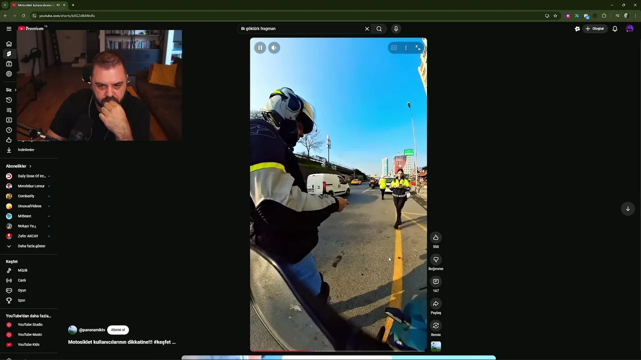641x360 pixels.
Task: Open the tab search dropdown arrow
Action: pos(5,5)
